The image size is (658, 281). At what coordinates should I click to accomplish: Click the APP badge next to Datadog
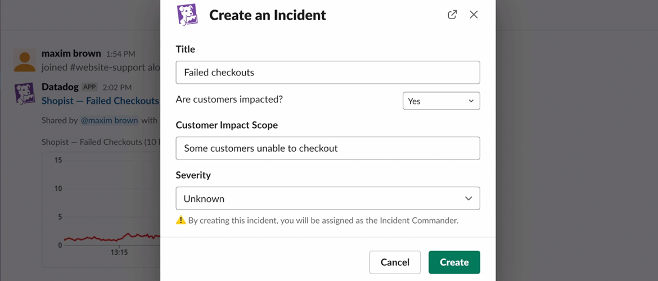[x=89, y=87]
